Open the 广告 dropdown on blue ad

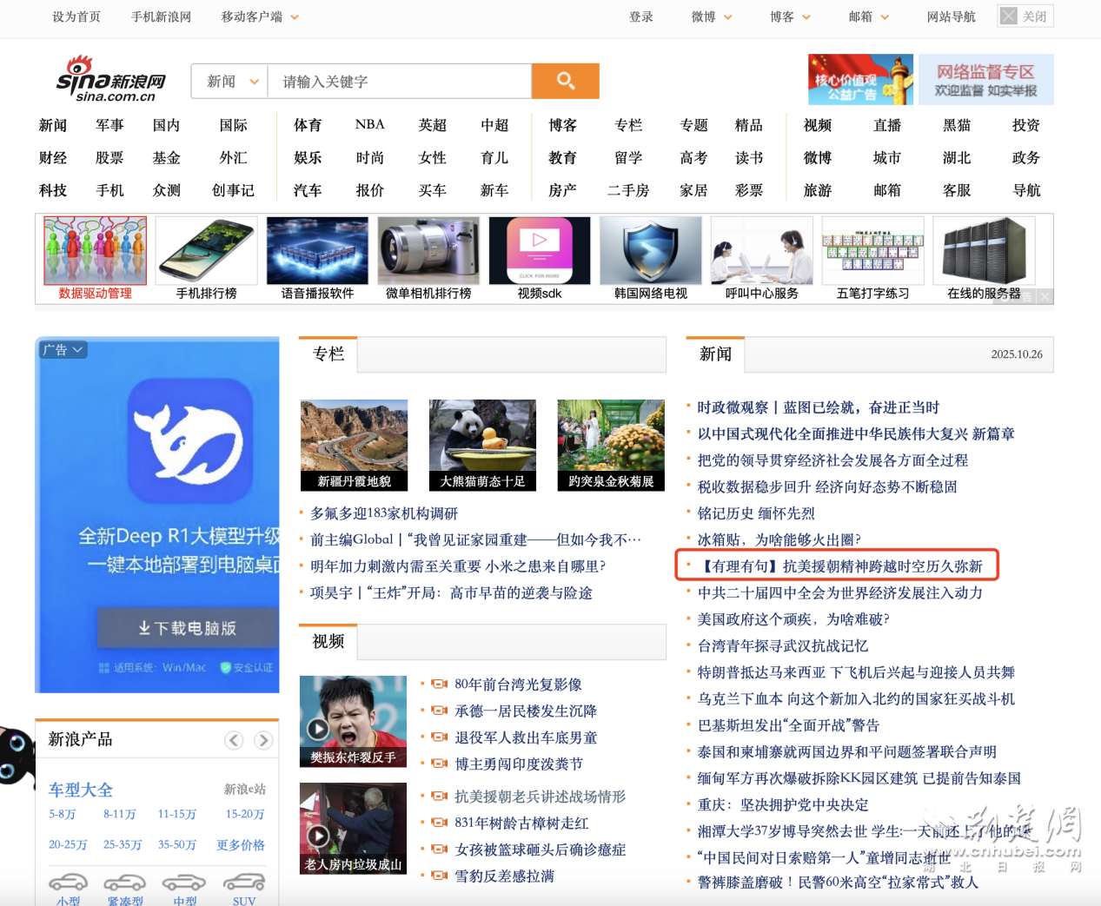[x=63, y=350]
